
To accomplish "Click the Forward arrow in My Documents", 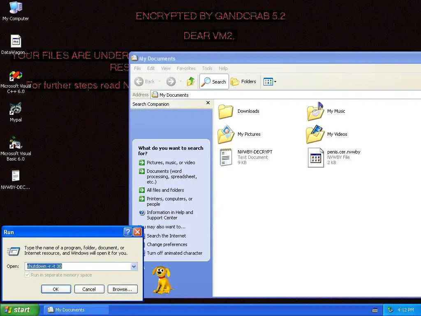I will [x=171, y=81].
